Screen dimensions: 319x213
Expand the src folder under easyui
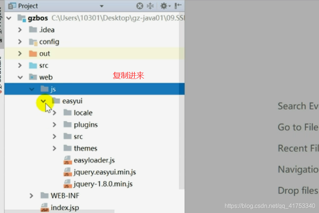tap(54, 136)
